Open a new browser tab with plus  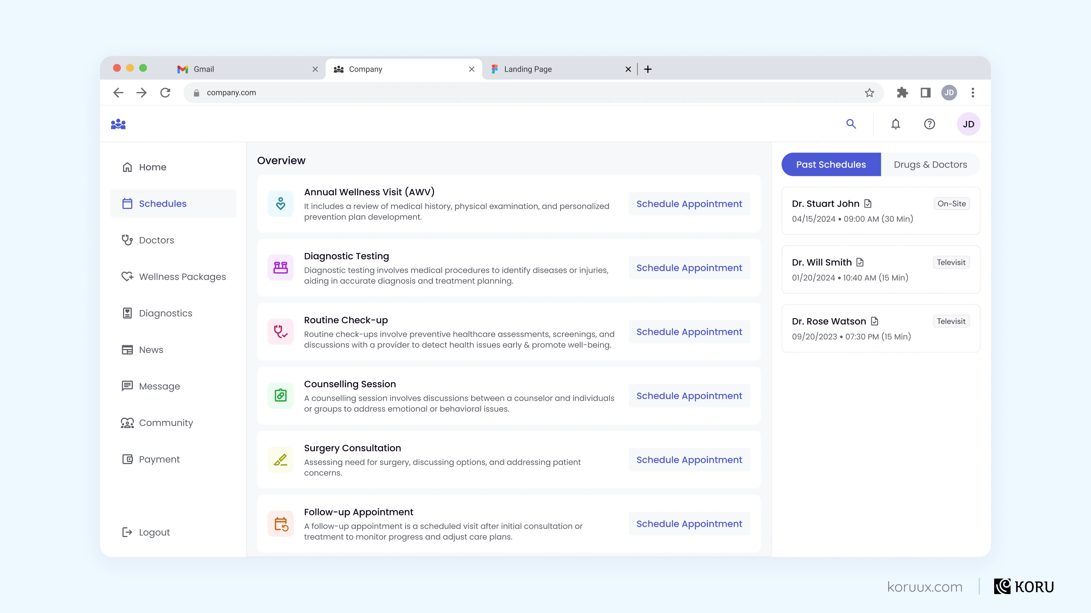coord(647,69)
